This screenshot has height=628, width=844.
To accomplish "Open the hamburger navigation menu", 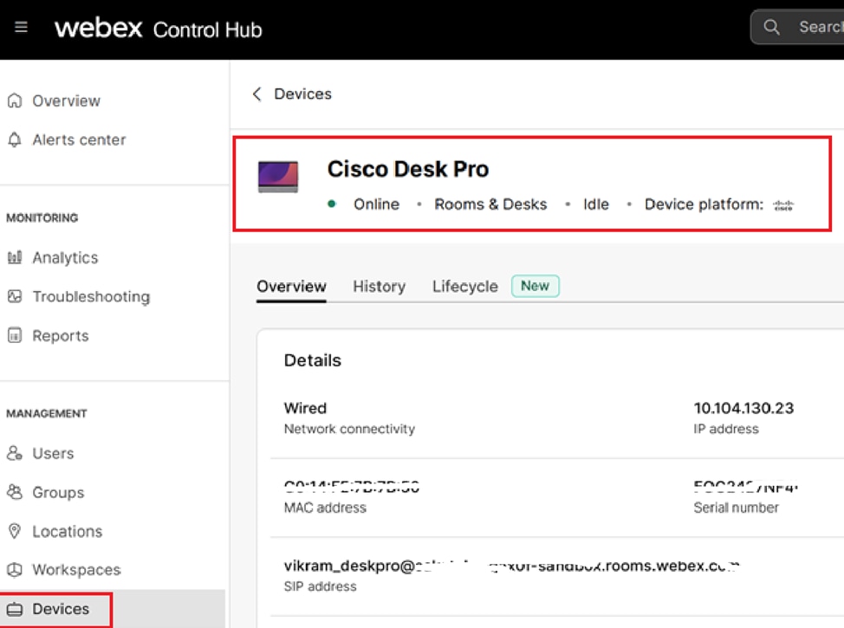I will click(21, 27).
